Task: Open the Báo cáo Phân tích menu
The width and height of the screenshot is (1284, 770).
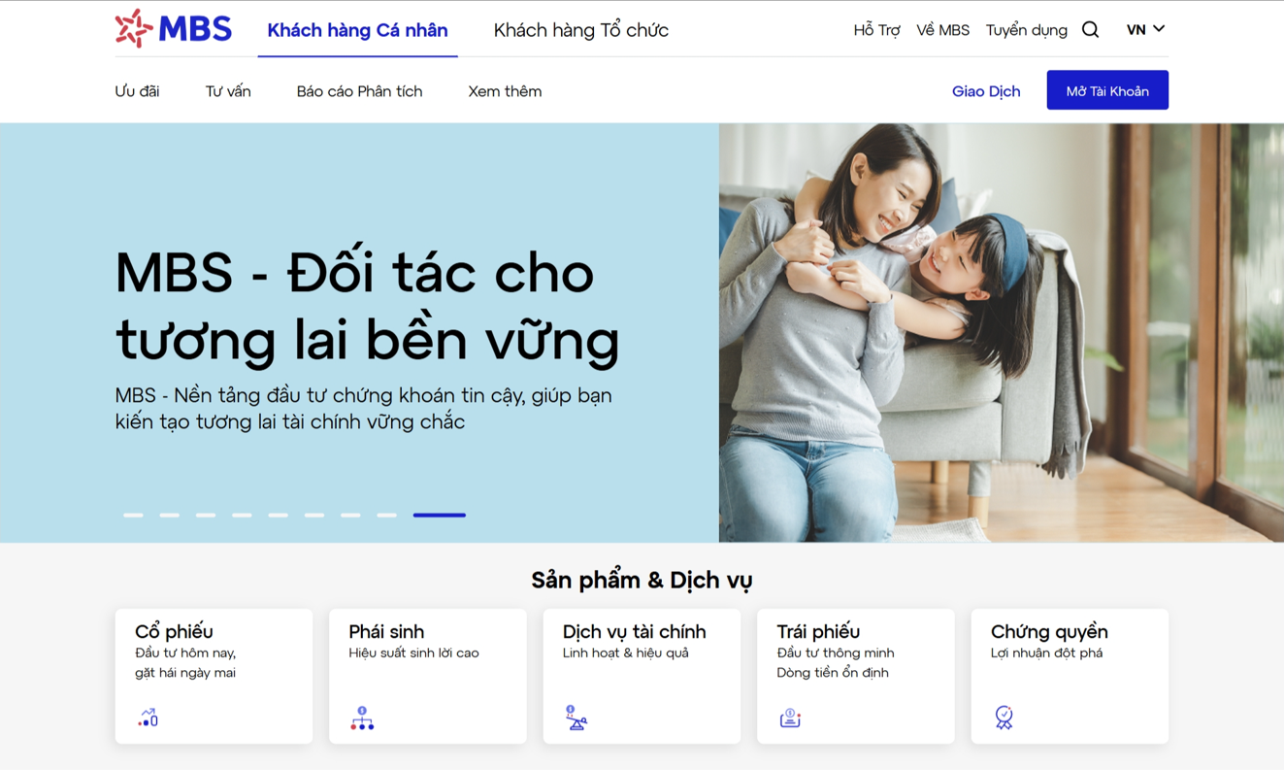Action: point(359,91)
